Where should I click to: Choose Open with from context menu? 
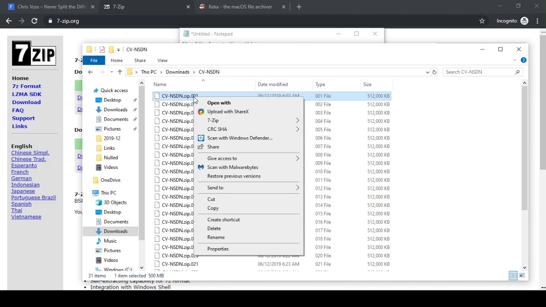coord(219,103)
